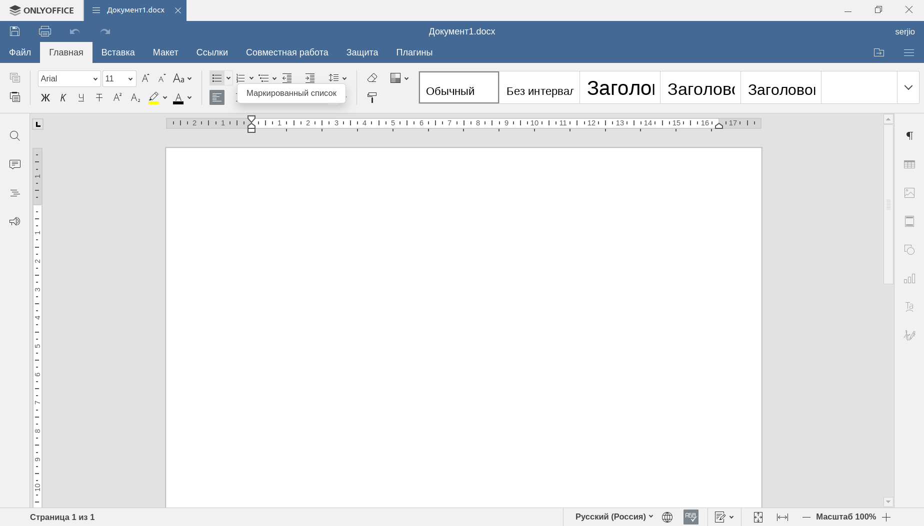The height and width of the screenshot is (526, 924).
Task: Toggle subscript formatting
Action: pyautogui.click(x=135, y=98)
